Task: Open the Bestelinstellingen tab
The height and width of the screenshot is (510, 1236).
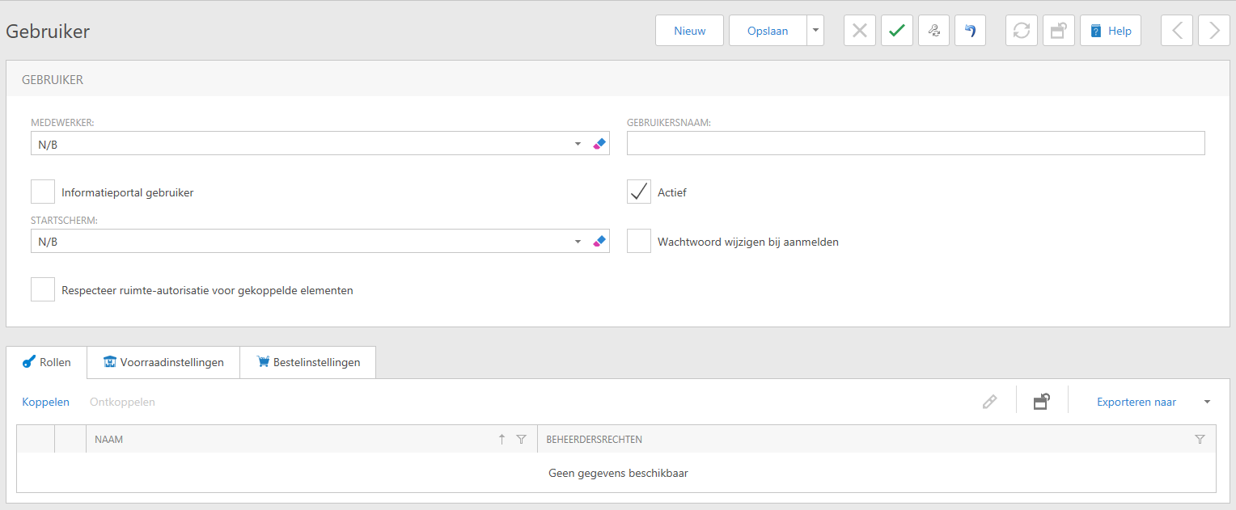Action: click(x=307, y=362)
